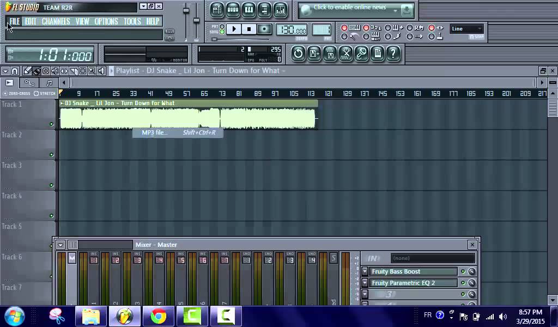
Task: Open the Mixer options menu arrow
Action: pyautogui.click(x=60, y=245)
